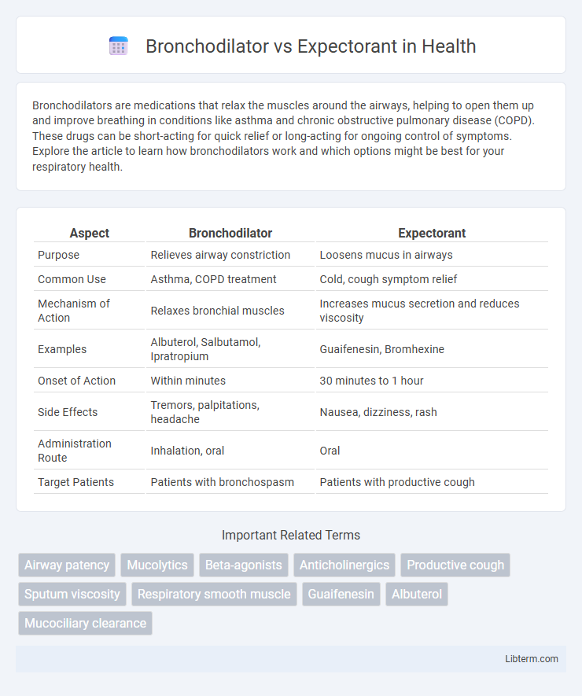Viewport: 582px width, 696px height.
Task: Click the calendar grid icon beside title
Action: tap(119, 46)
